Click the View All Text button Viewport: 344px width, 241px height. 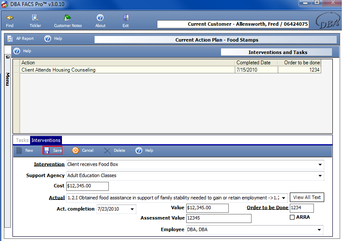[307, 197]
